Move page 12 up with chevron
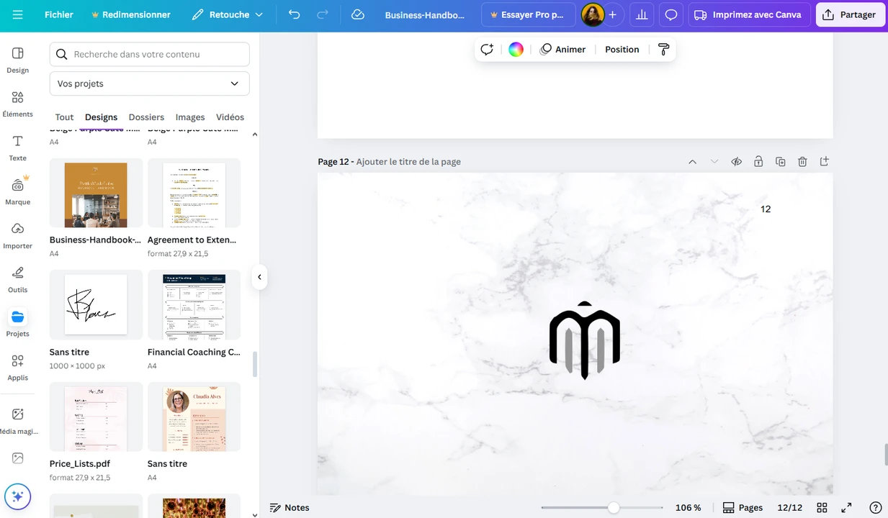This screenshot has width=888, height=518. point(692,162)
